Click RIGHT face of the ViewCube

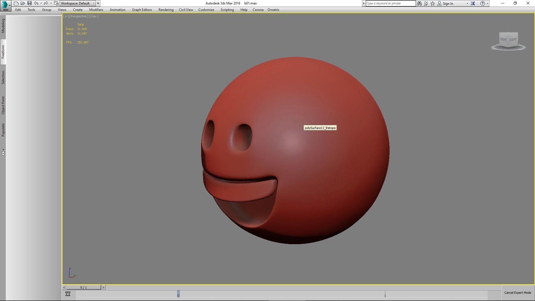513,40
